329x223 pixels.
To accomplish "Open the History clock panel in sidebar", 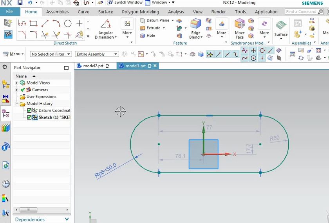I will [5, 184].
